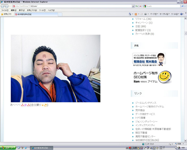
Task: Open the 日記 (89) category link
Action: tap(141, 26)
